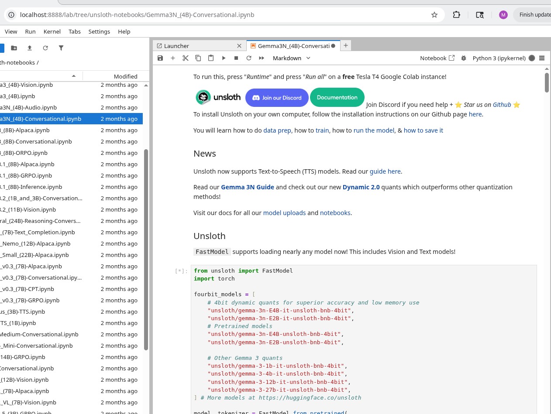This screenshot has height=414, width=551.
Task: Open Llama3.1_(8B)-GRPO.ipynb in file list
Action: point(26,176)
